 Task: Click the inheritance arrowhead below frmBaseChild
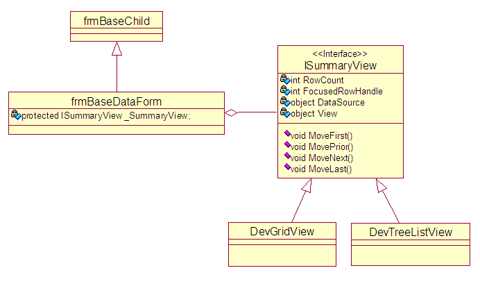[117, 49]
